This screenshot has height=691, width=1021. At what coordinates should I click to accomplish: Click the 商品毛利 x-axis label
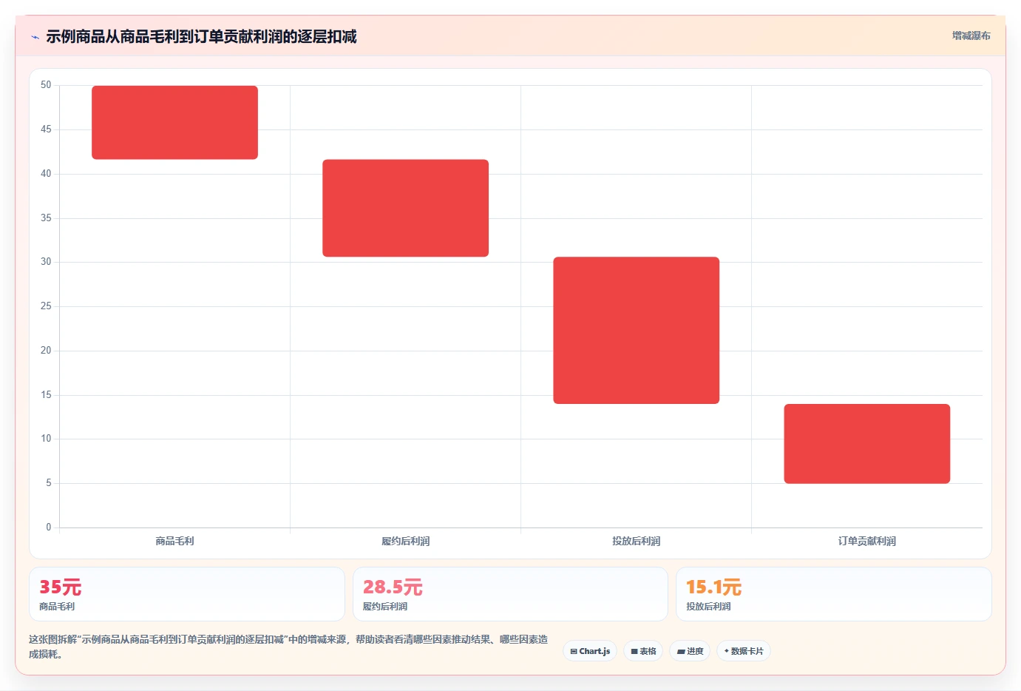tap(174, 541)
